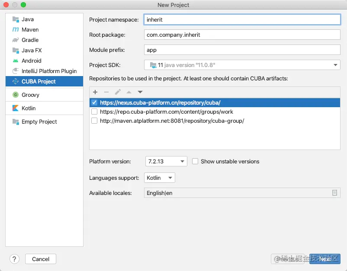Select IntelliJ Platform Plugin label
The image size is (347, 271).
point(49,71)
